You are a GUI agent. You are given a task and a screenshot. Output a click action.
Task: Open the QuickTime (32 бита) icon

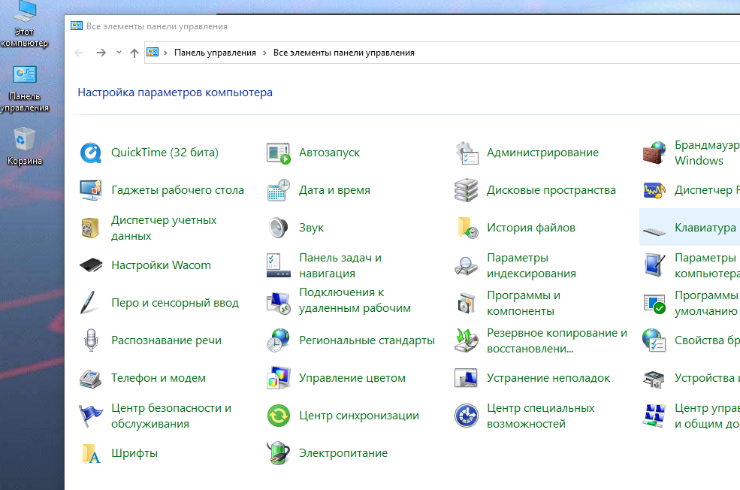pos(91,153)
